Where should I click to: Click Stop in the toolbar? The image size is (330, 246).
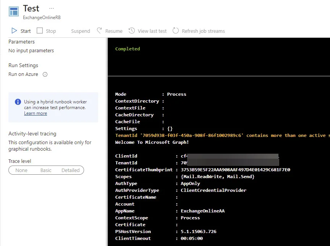tap(51, 31)
